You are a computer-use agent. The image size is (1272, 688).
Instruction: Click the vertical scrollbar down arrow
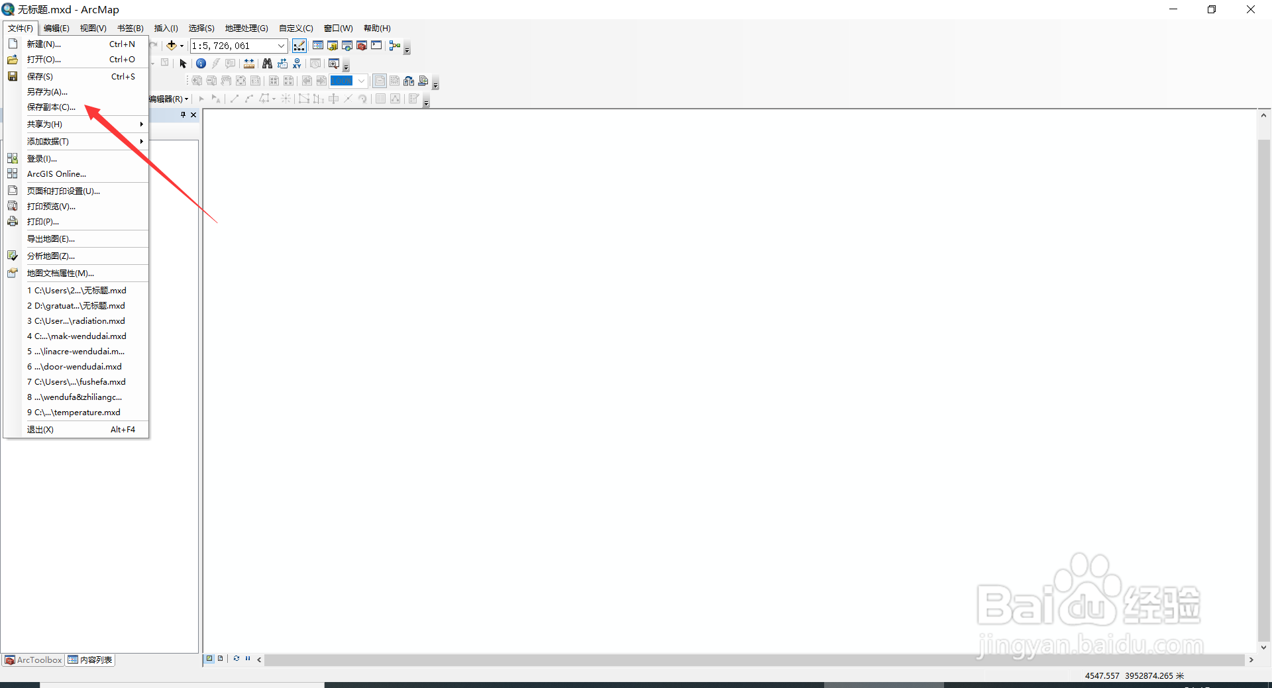tap(1264, 648)
